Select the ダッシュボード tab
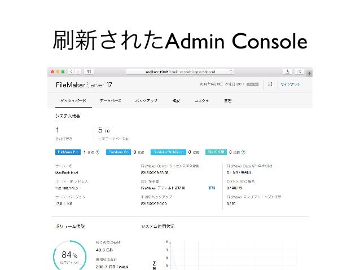Image resolution: width=360 pixels, height=270 pixels. (x=73, y=101)
